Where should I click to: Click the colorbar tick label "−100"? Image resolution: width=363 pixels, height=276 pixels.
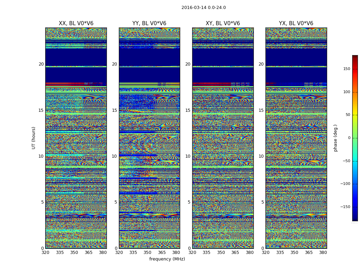pos(345,184)
